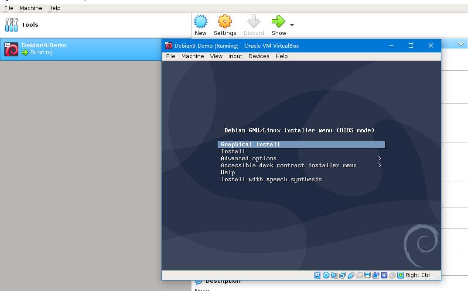Click the network adapters status icon
This screenshot has height=291, width=468.
coord(342,275)
